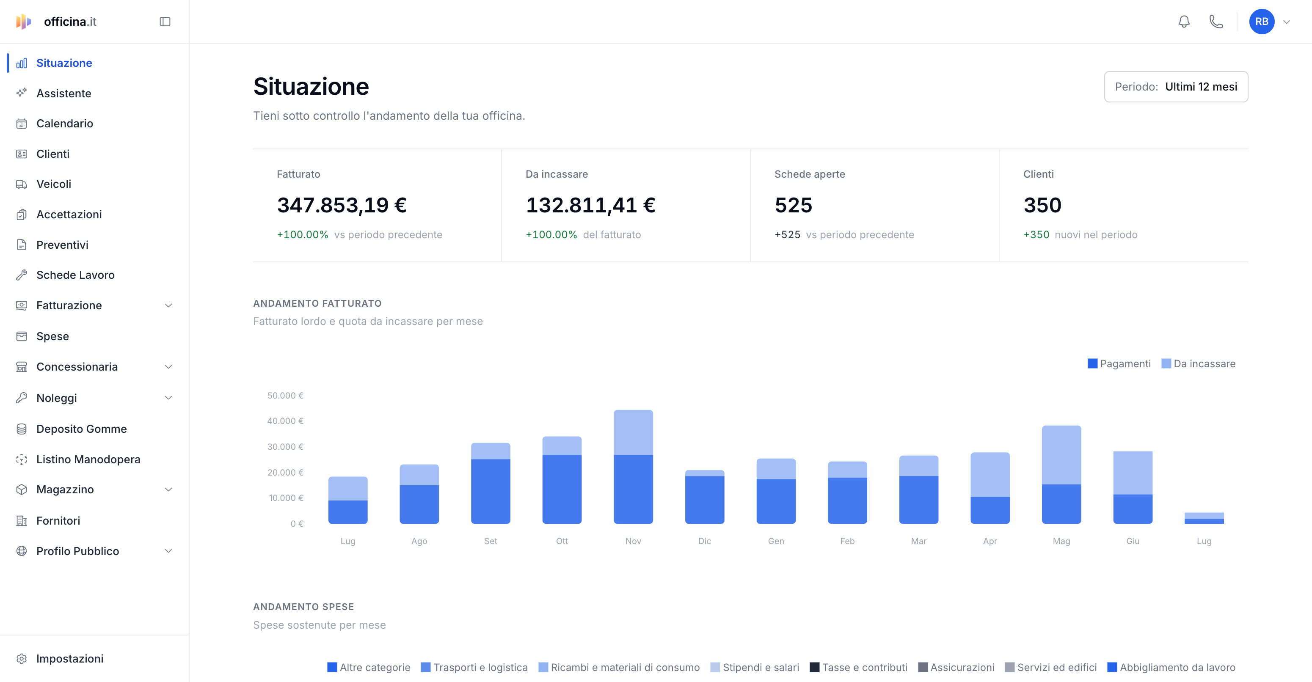Open Impostazioni gear icon
Screen dimensions: 1312x682
22,658
